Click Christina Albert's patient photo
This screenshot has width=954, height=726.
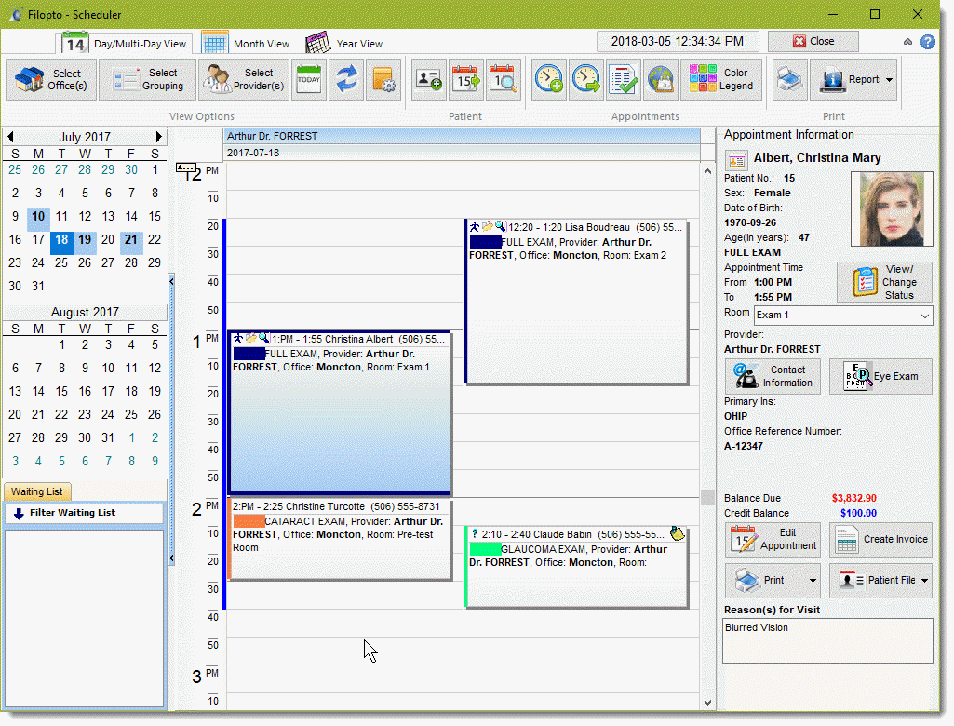[x=891, y=208]
